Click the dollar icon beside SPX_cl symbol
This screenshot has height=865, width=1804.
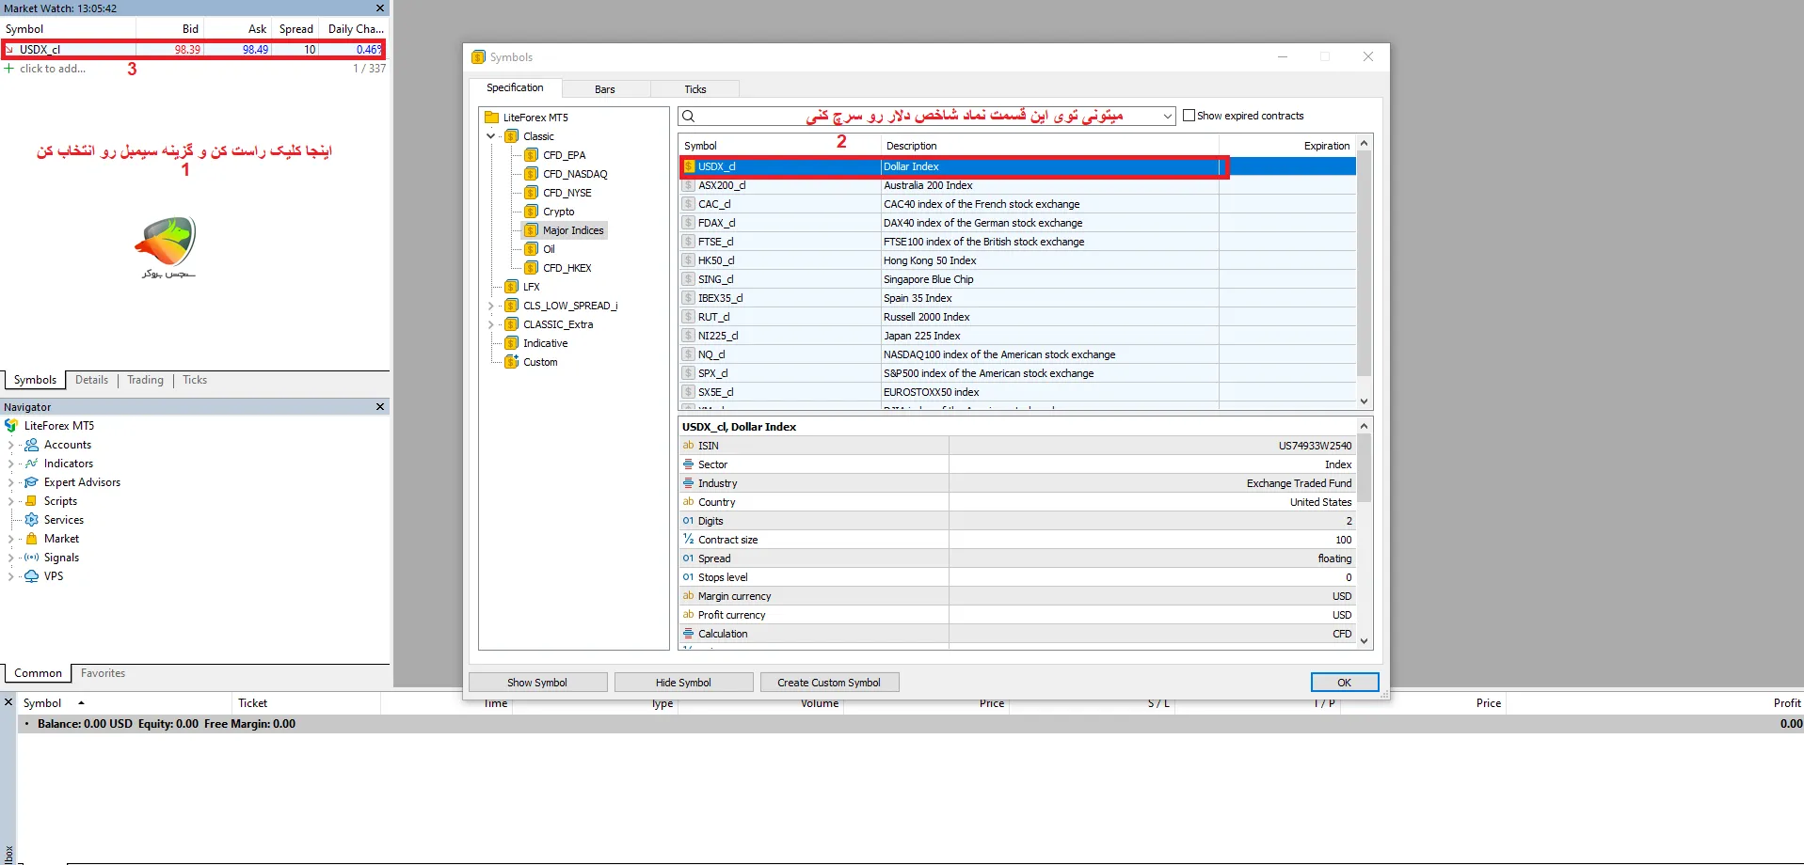(x=689, y=373)
